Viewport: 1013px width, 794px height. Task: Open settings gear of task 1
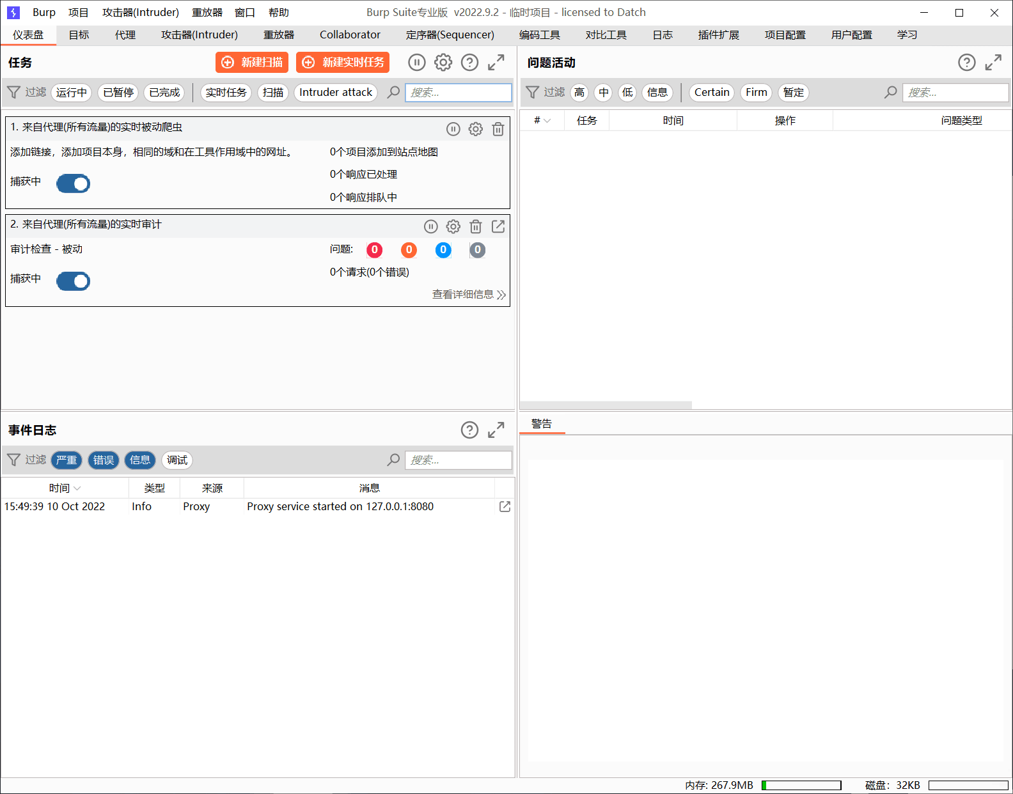click(x=475, y=129)
